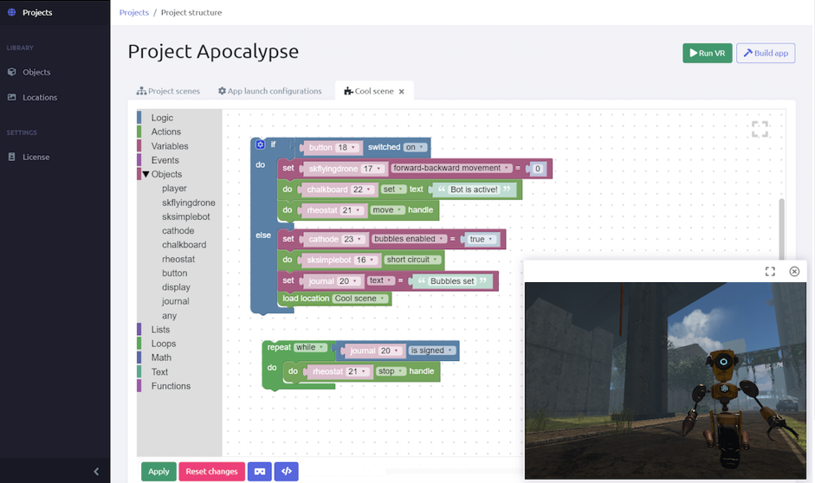Open the repeat while dropdown
The image size is (815, 483).
(310, 348)
